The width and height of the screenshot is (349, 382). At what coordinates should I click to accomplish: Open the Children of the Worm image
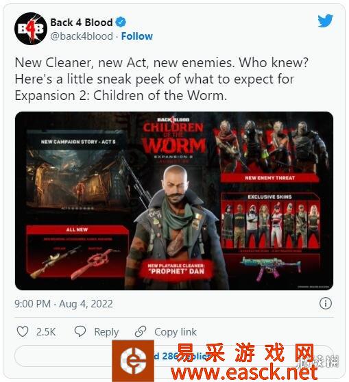coord(174,201)
